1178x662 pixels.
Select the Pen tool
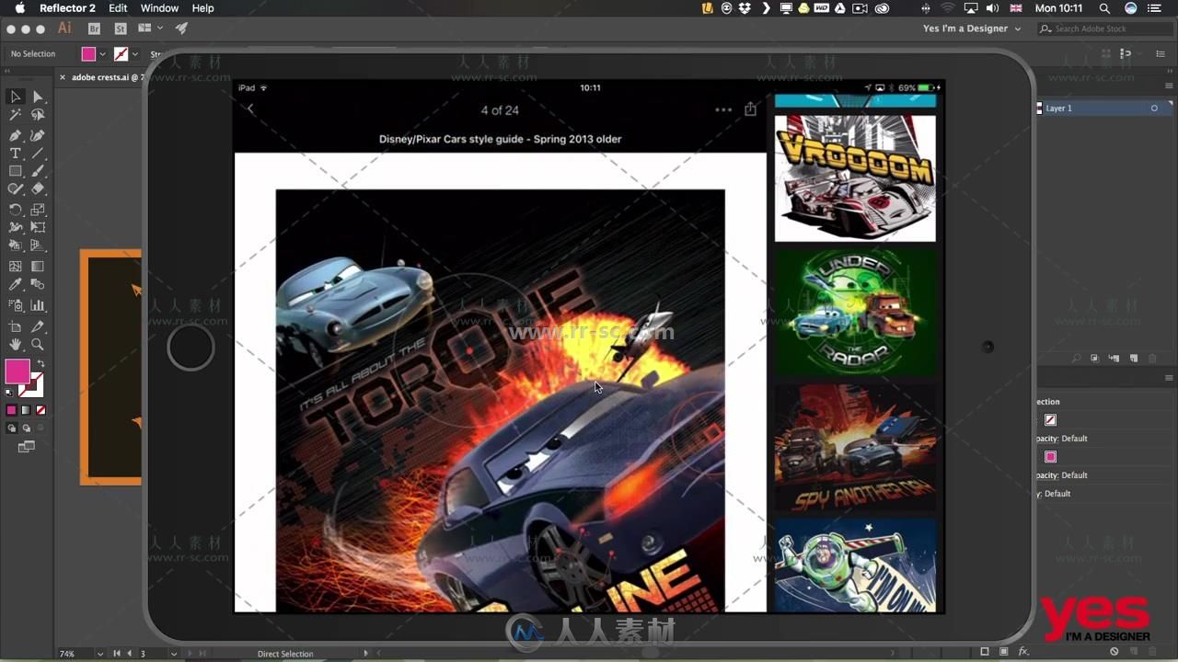click(x=16, y=134)
